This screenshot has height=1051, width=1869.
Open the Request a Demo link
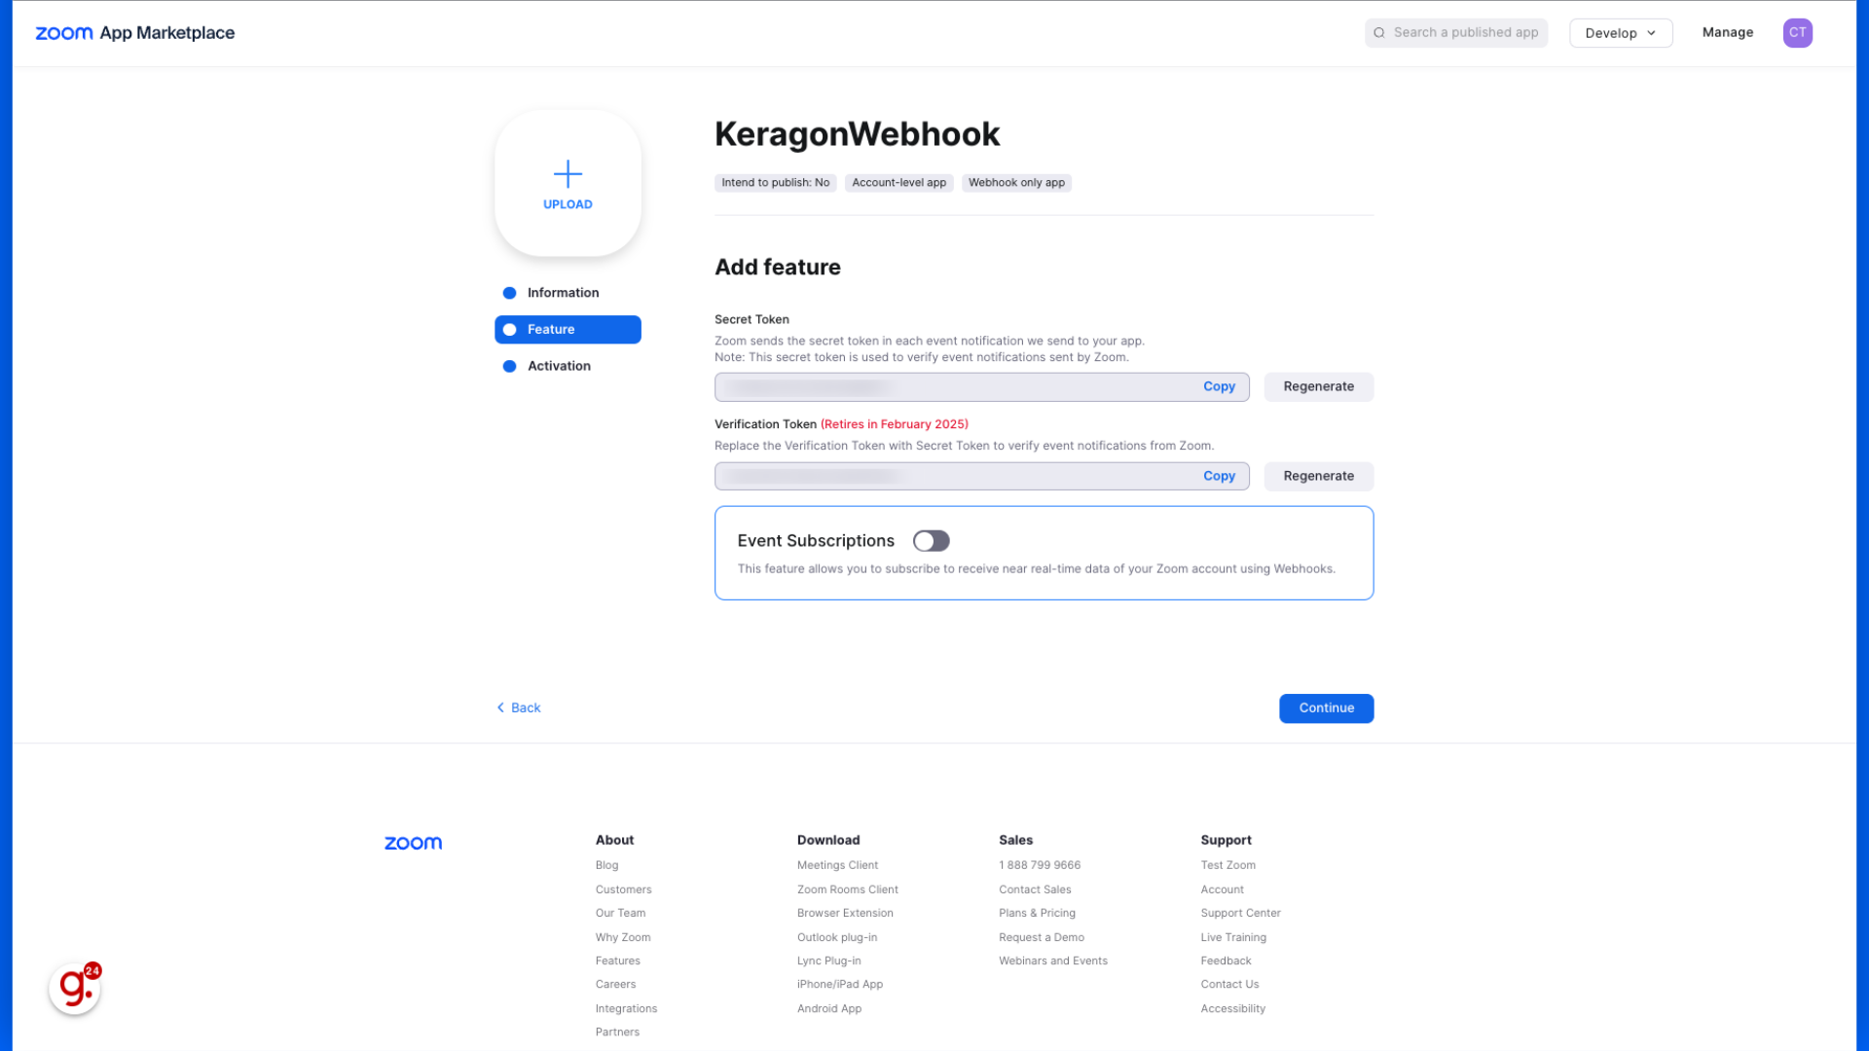tap(1042, 937)
